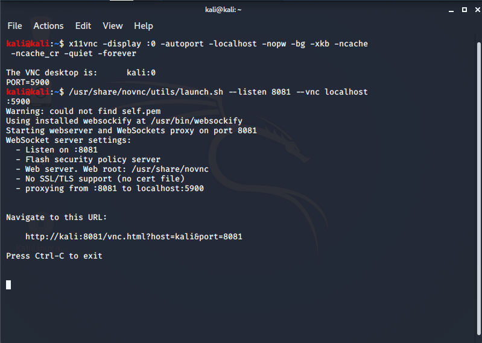Screen dimensions: 482x343
Task: Open the Actions menu
Action: coord(48,26)
